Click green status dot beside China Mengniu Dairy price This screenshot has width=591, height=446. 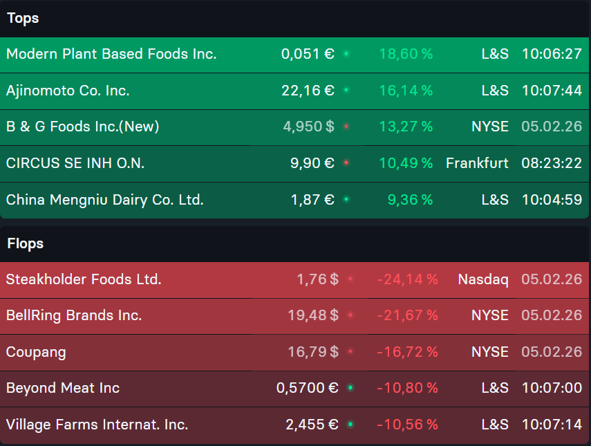click(x=346, y=199)
